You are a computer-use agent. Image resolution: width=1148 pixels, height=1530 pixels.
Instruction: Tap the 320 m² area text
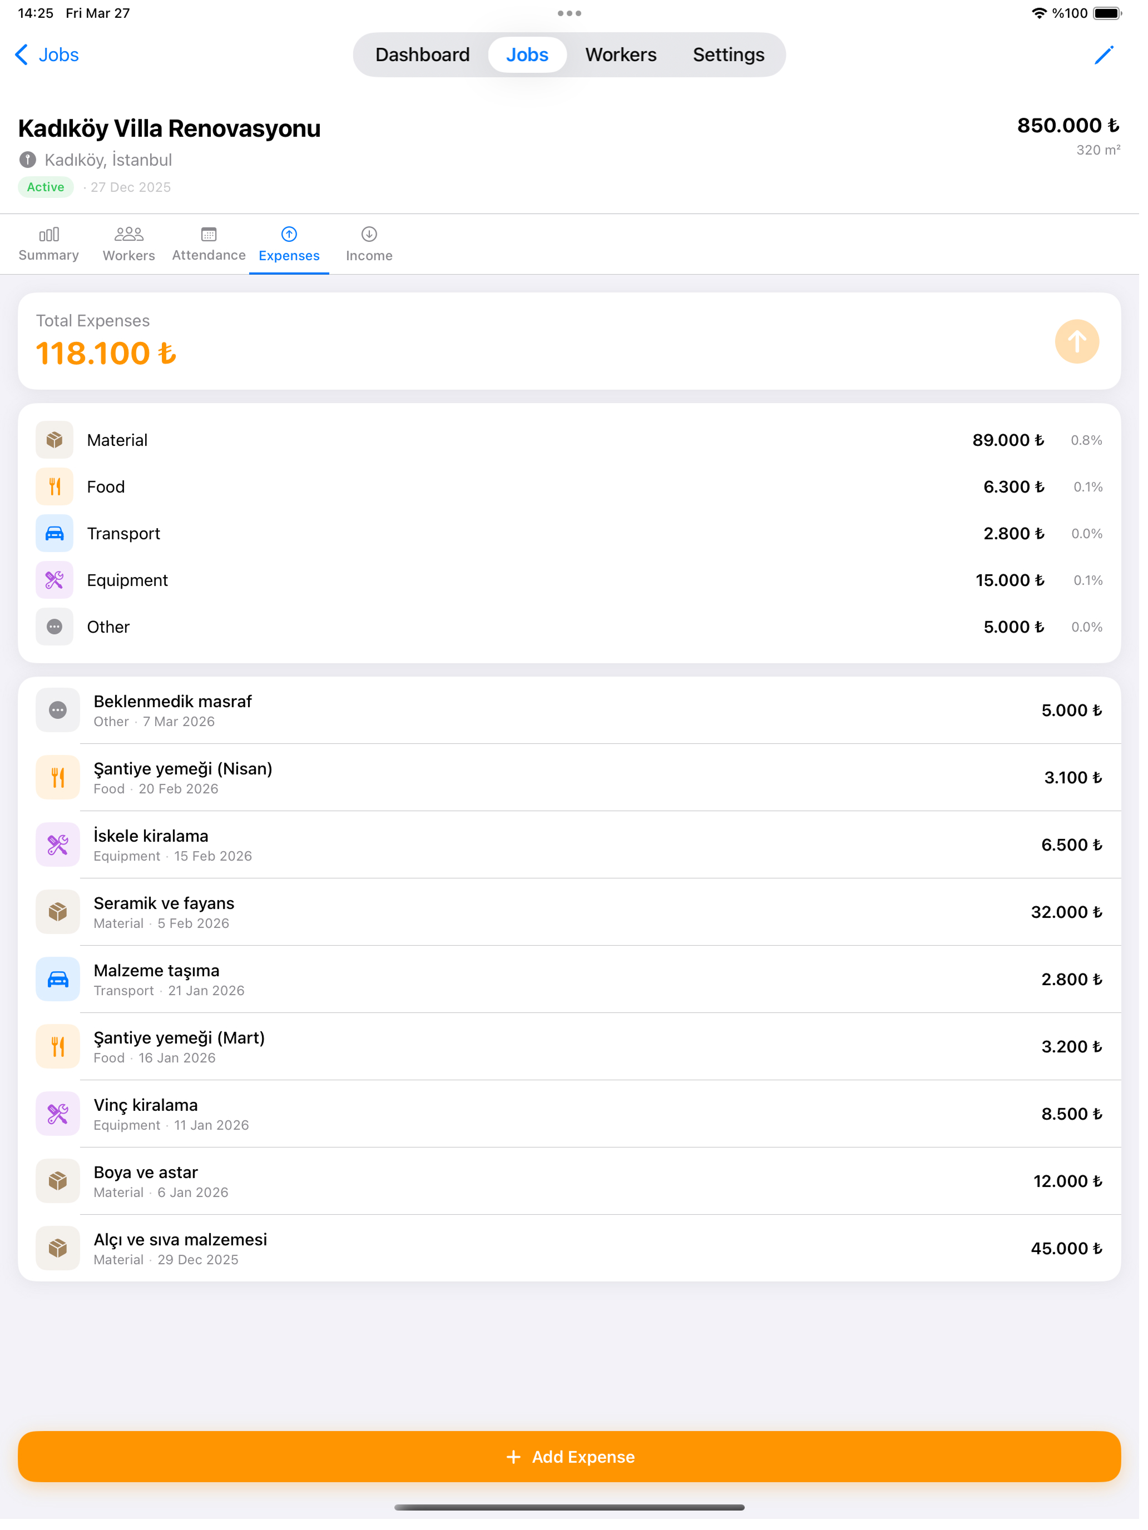1097,150
